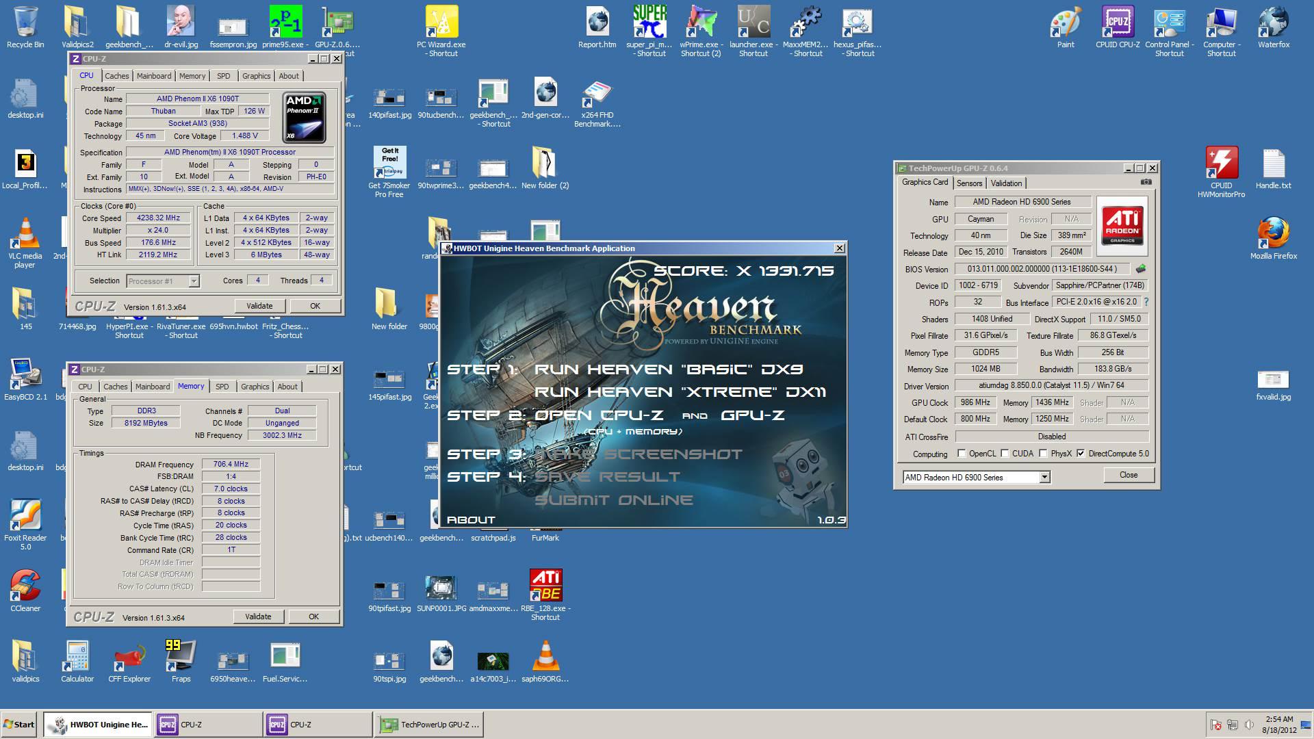
Task: Open the EasyBCD 2.1 desktop icon
Action: (25, 379)
